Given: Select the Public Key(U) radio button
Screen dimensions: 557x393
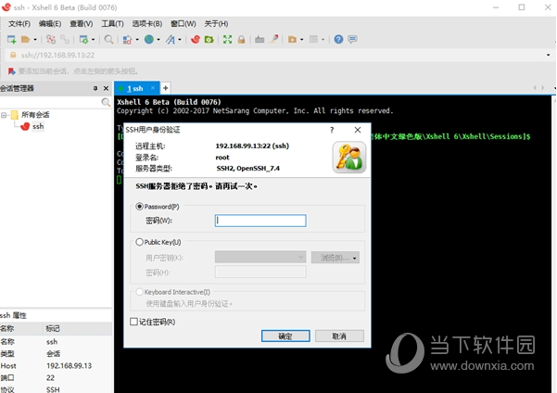Looking at the screenshot, I should 139,242.
